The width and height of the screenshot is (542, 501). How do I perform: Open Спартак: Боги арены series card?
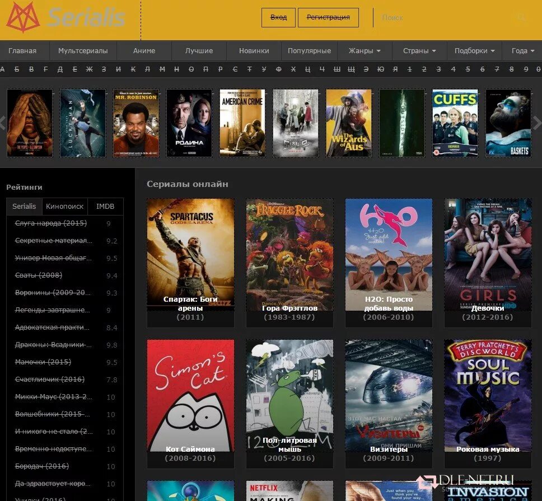[x=190, y=263]
